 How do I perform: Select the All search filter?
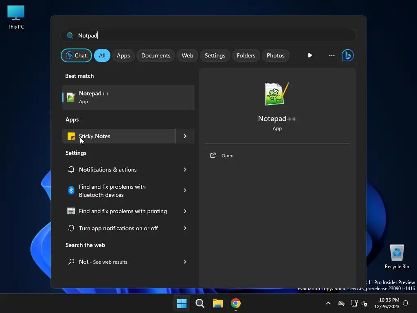tap(102, 55)
